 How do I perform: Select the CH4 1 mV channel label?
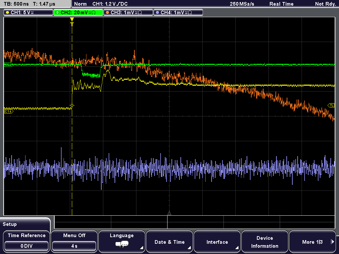point(178,13)
